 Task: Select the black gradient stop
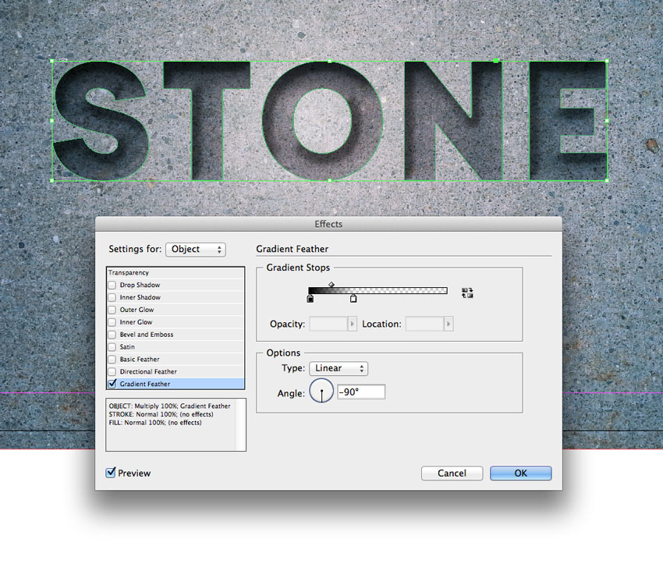pos(309,299)
